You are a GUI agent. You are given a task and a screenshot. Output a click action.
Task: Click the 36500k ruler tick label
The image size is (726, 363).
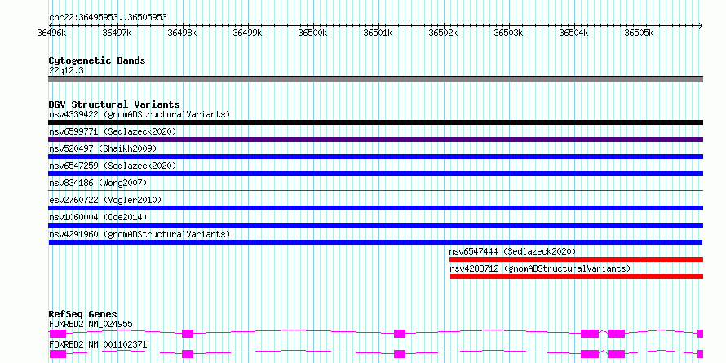point(313,33)
